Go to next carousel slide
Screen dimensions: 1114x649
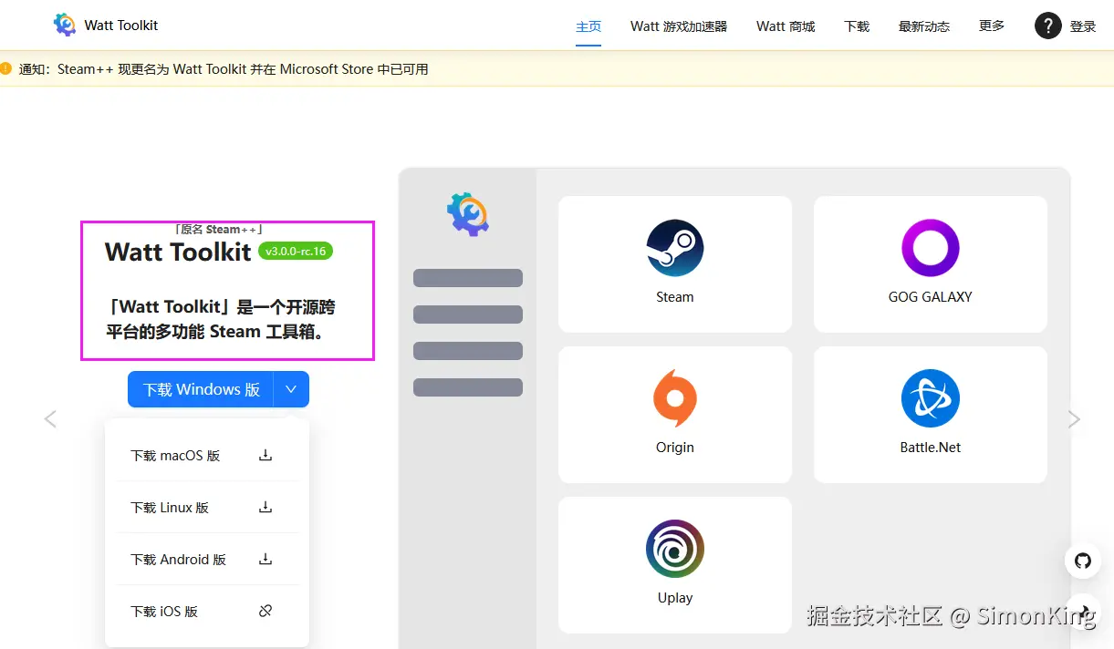pyautogui.click(x=1075, y=419)
